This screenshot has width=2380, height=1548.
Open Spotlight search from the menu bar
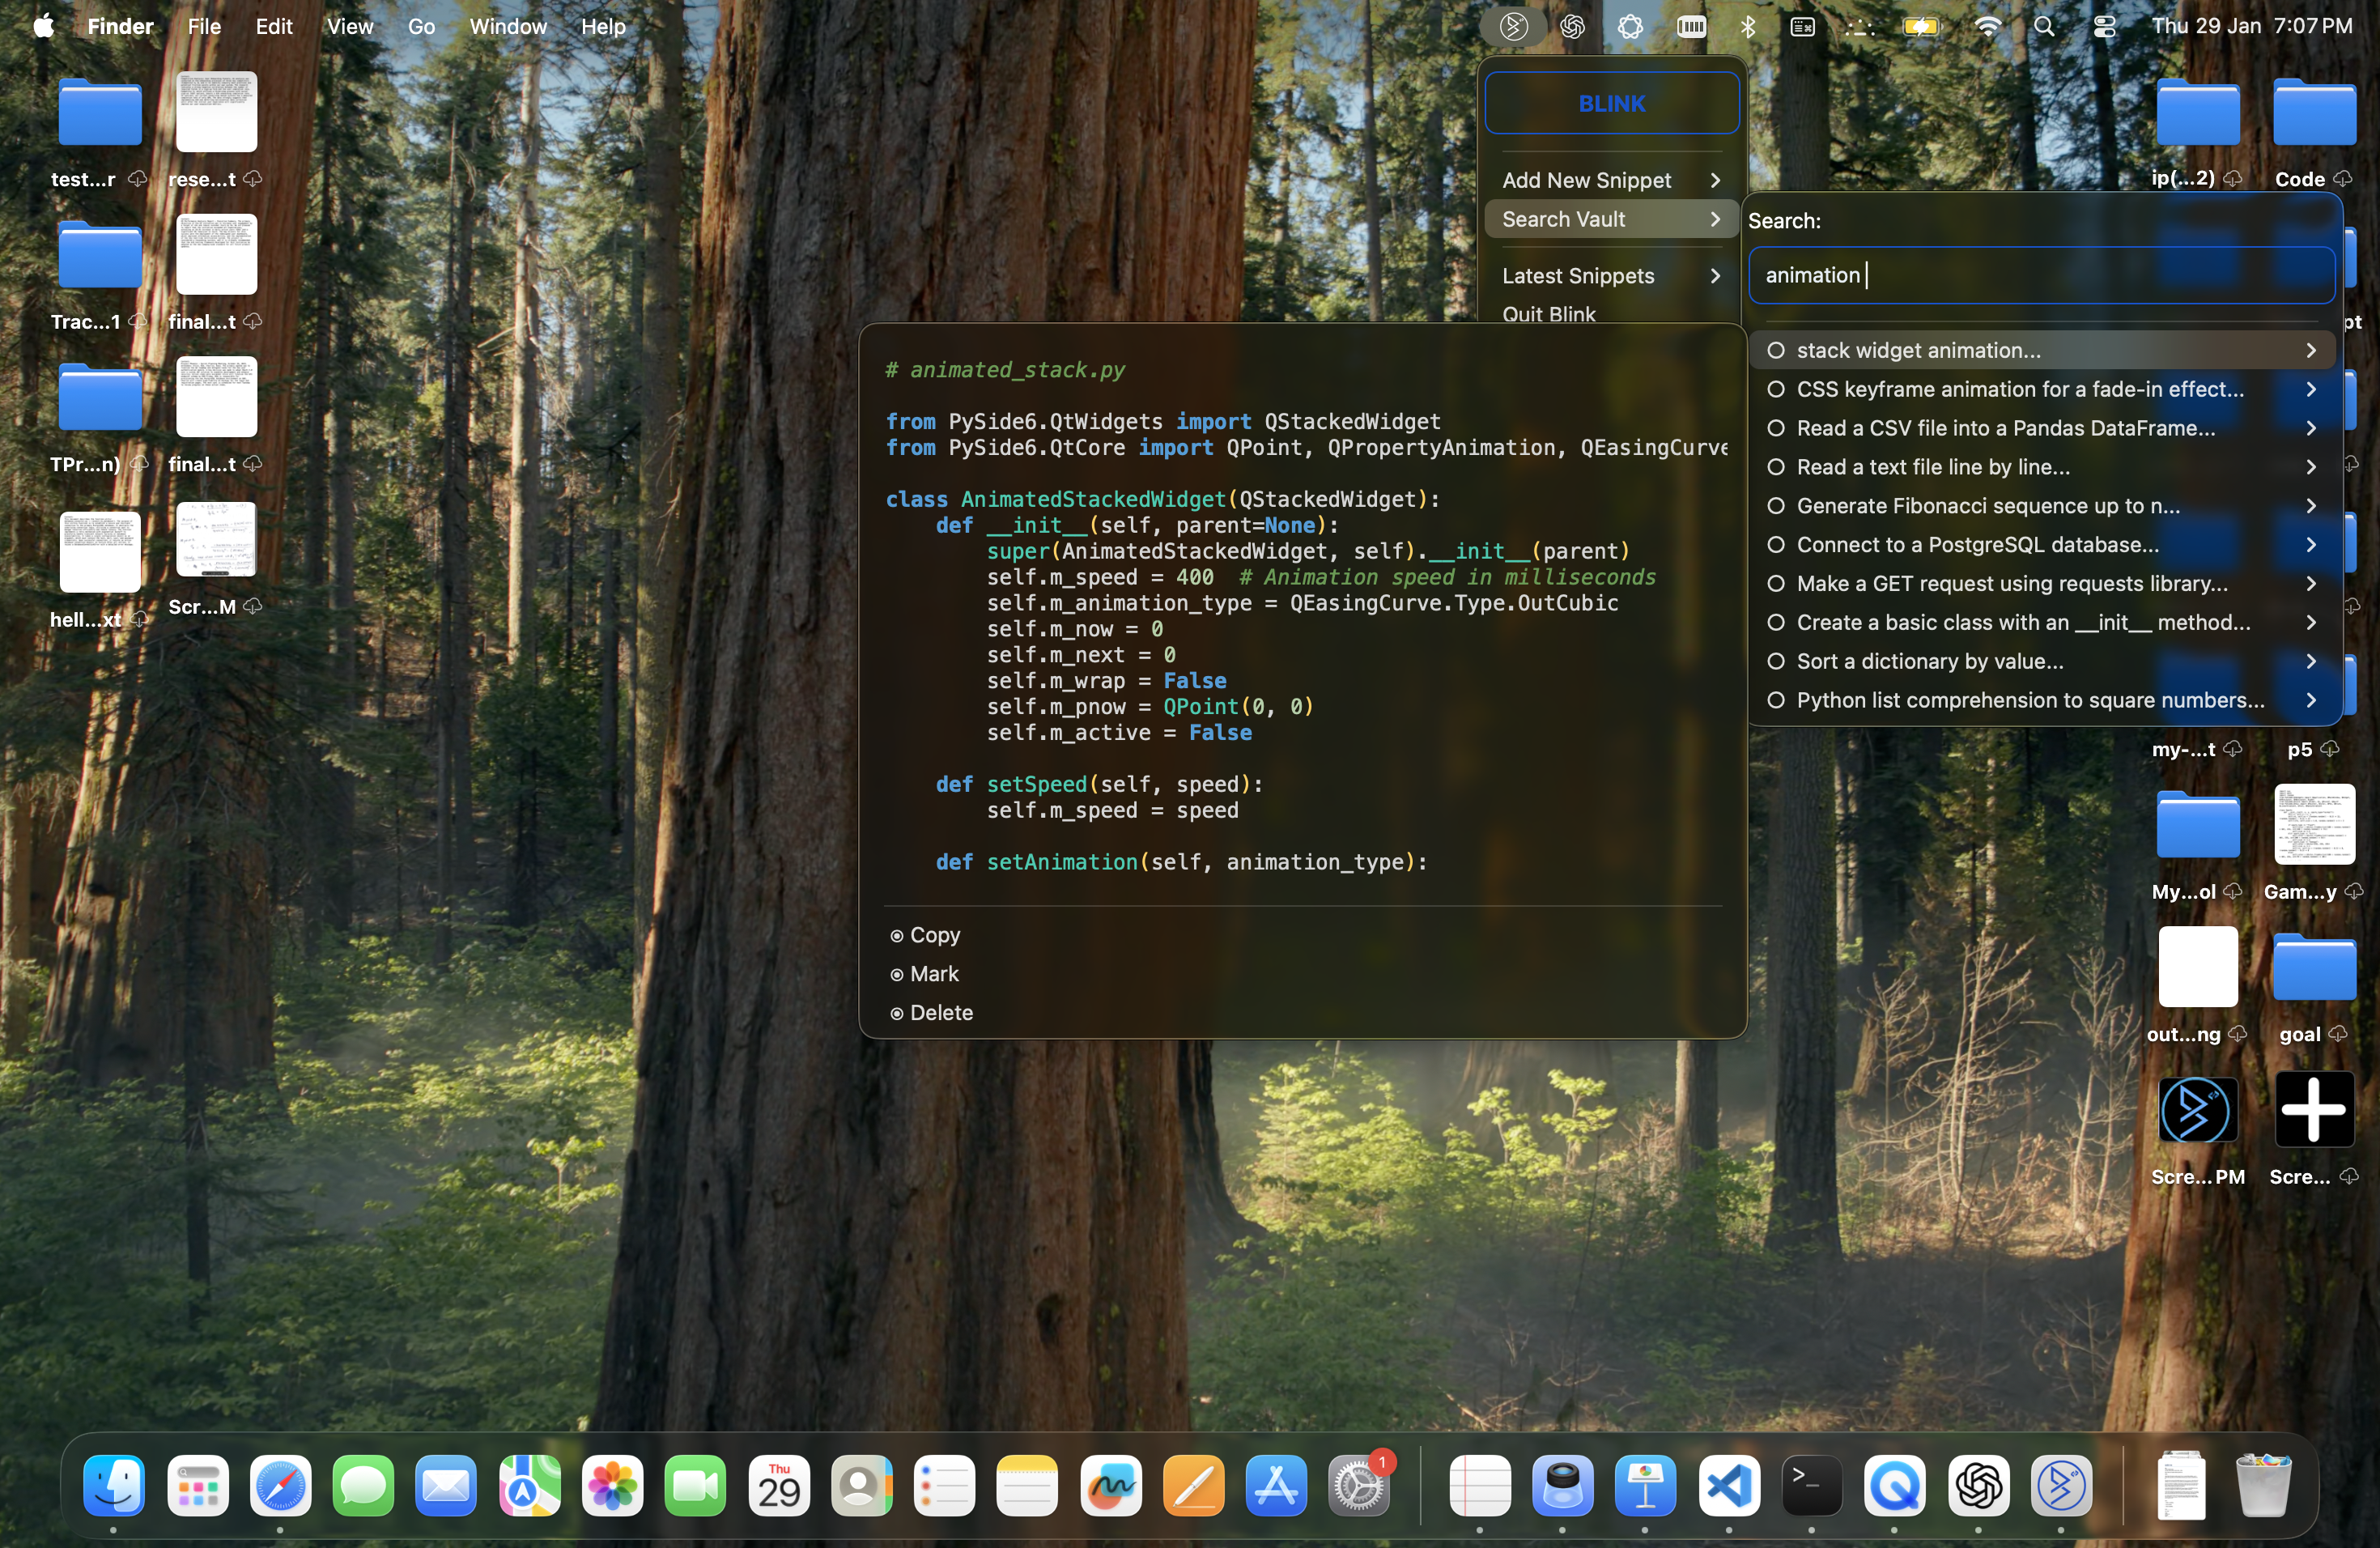click(x=2045, y=26)
